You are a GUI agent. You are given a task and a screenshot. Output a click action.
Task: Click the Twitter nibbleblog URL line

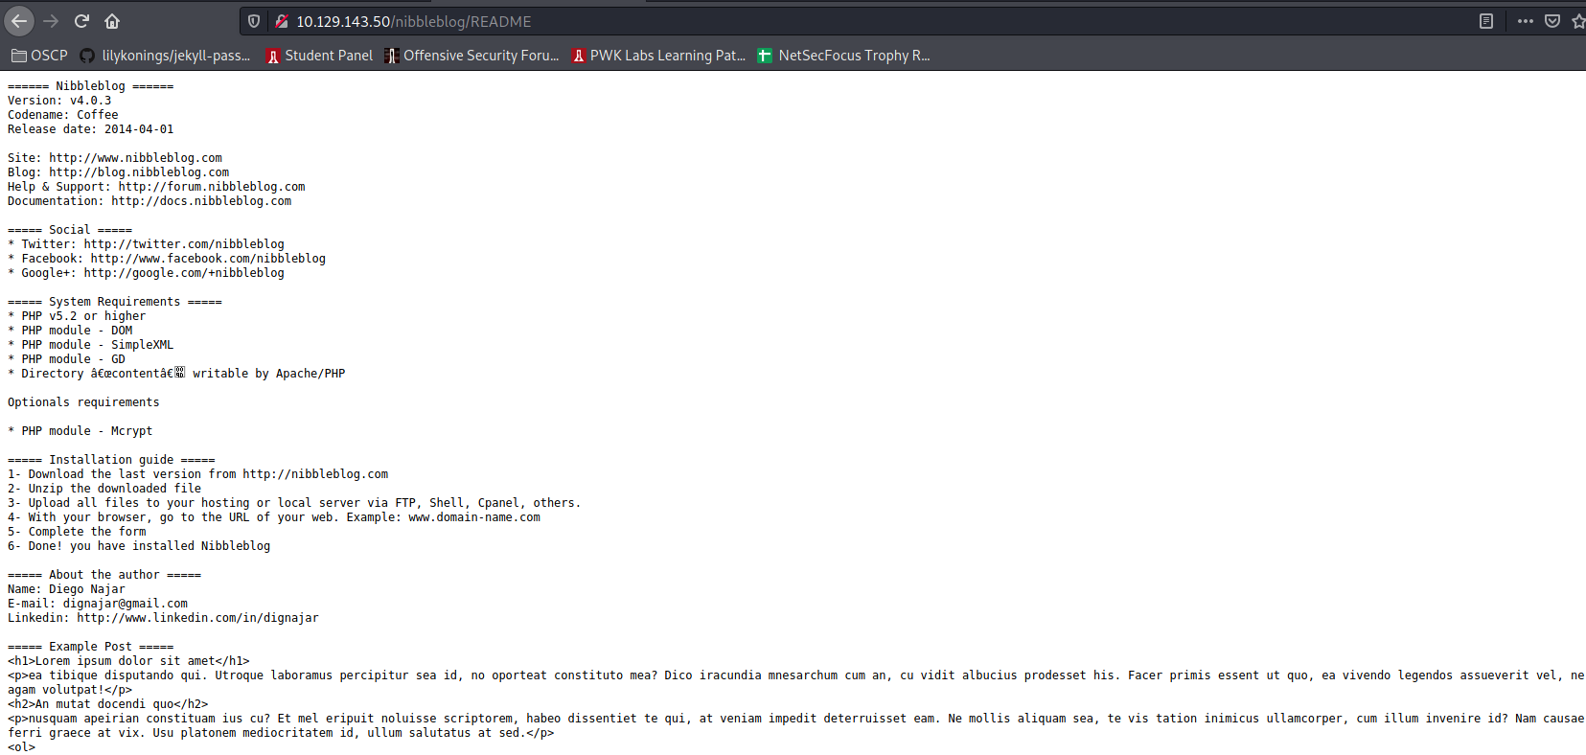(146, 244)
